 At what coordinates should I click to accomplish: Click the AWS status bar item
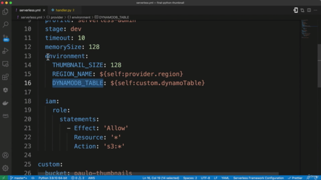click(x=91, y=178)
